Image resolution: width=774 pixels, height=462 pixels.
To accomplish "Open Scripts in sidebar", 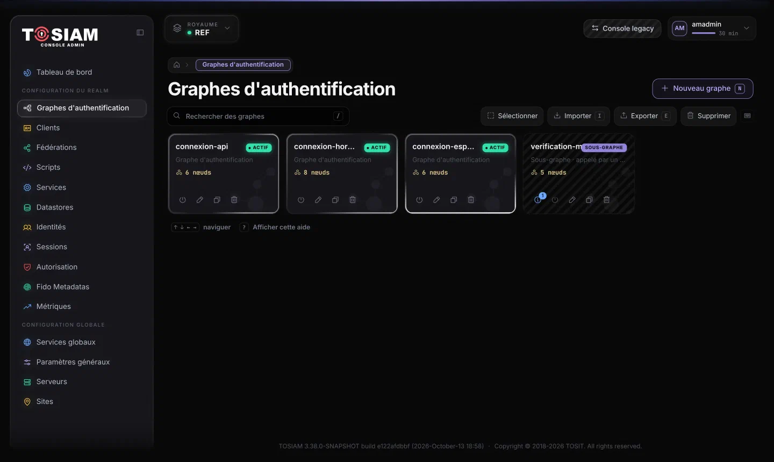I will click(x=82, y=168).
